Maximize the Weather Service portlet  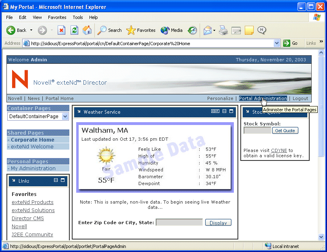pyautogui.click(x=231, y=111)
